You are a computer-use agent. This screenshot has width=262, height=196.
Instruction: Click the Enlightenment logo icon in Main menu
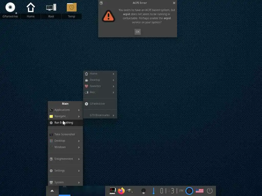pyautogui.click(x=51, y=159)
